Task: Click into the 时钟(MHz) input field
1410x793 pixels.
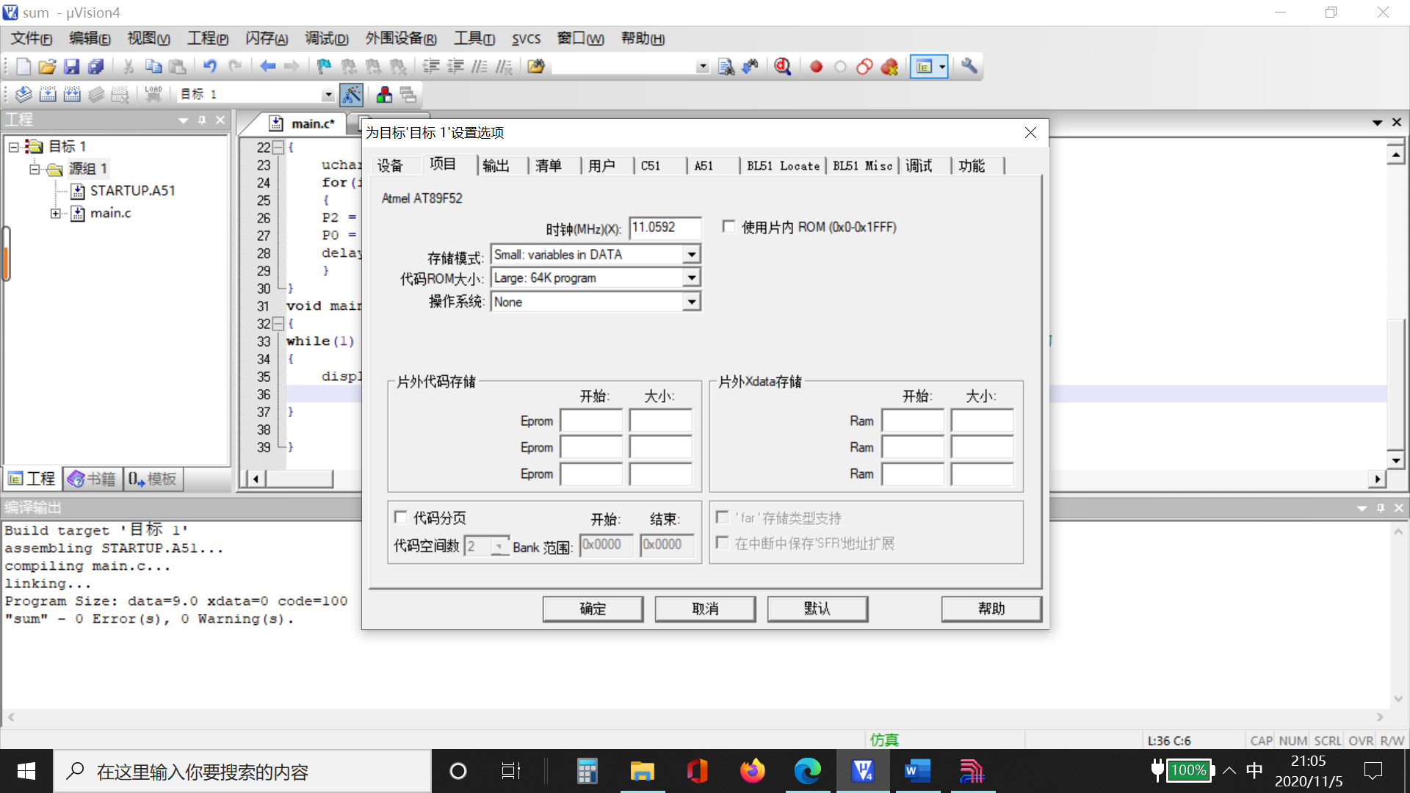Action: [664, 228]
